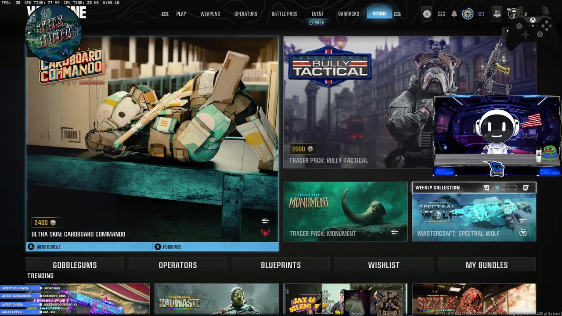Open the grid apps icon in top bar
The width and height of the screenshot is (562, 316).
click(441, 14)
